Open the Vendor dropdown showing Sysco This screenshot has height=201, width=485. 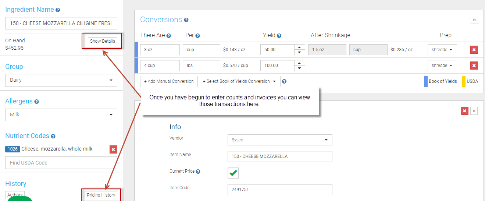click(280, 140)
